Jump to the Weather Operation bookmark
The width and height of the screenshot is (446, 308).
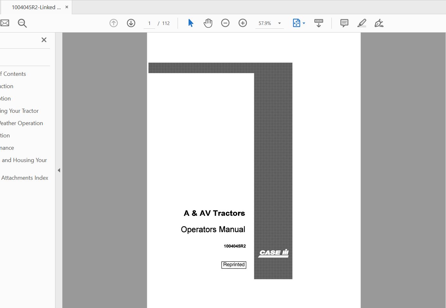pos(22,123)
